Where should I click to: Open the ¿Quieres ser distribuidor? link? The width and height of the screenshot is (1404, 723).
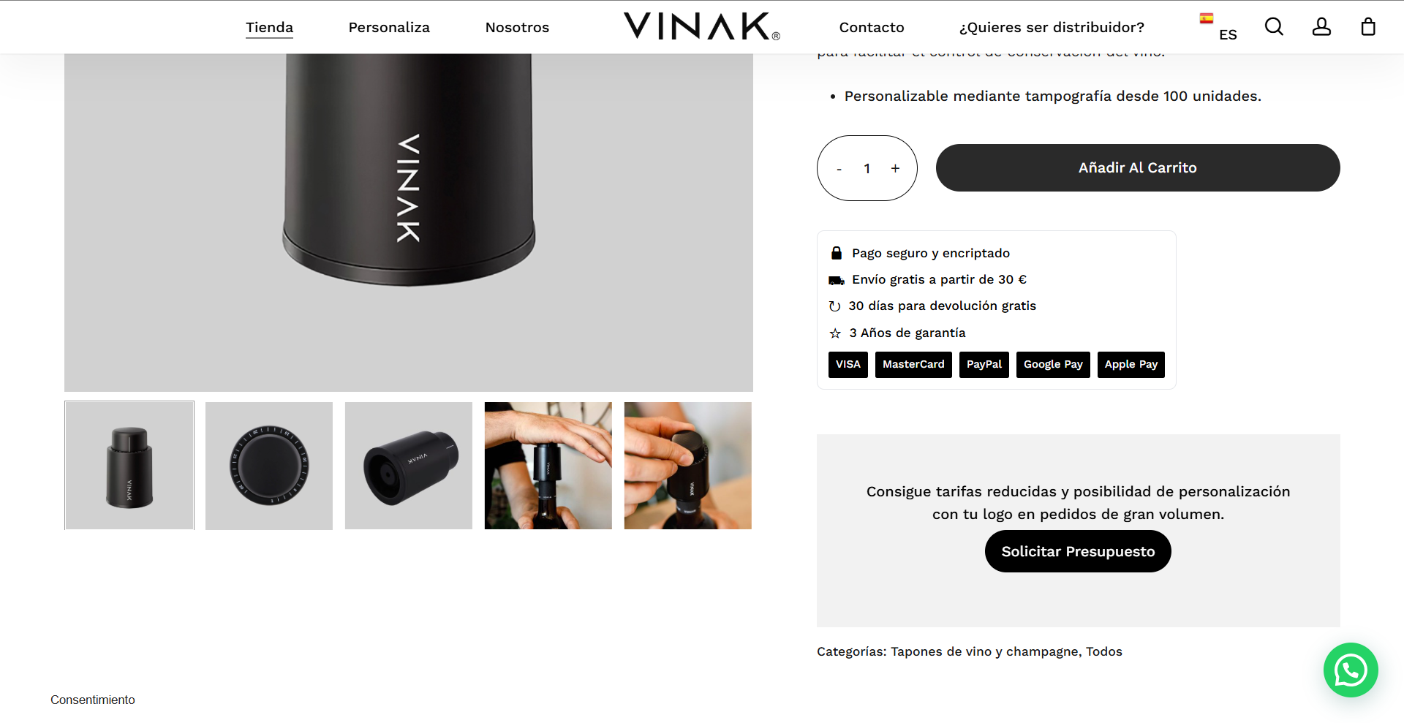coord(1052,27)
